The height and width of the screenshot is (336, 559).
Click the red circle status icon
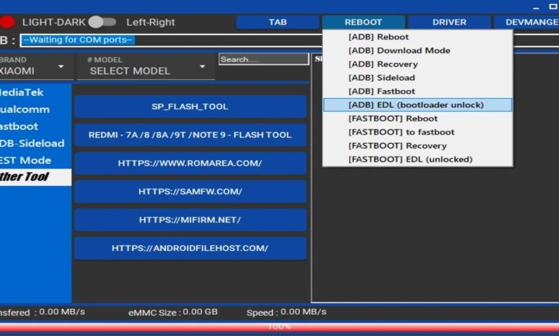pyautogui.click(x=6, y=22)
